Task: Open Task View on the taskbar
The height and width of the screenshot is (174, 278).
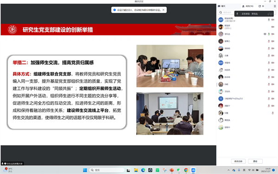Action: (128, 170)
